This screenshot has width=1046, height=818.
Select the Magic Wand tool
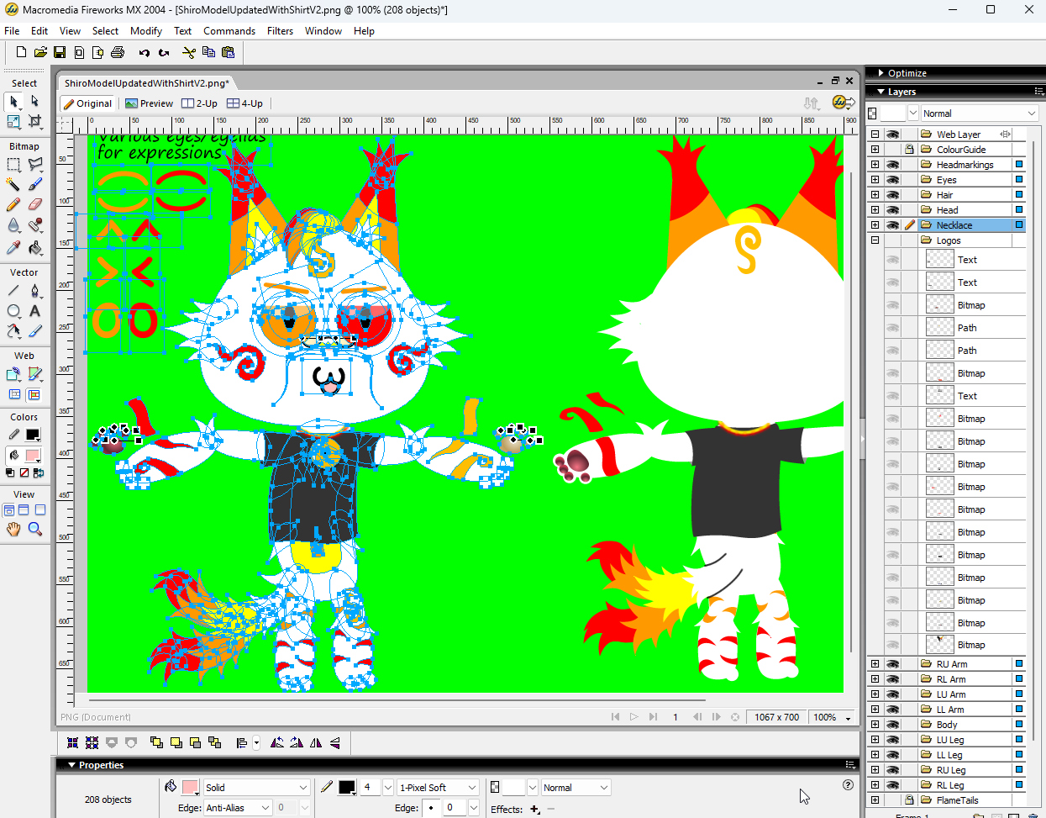(x=13, y=183)
